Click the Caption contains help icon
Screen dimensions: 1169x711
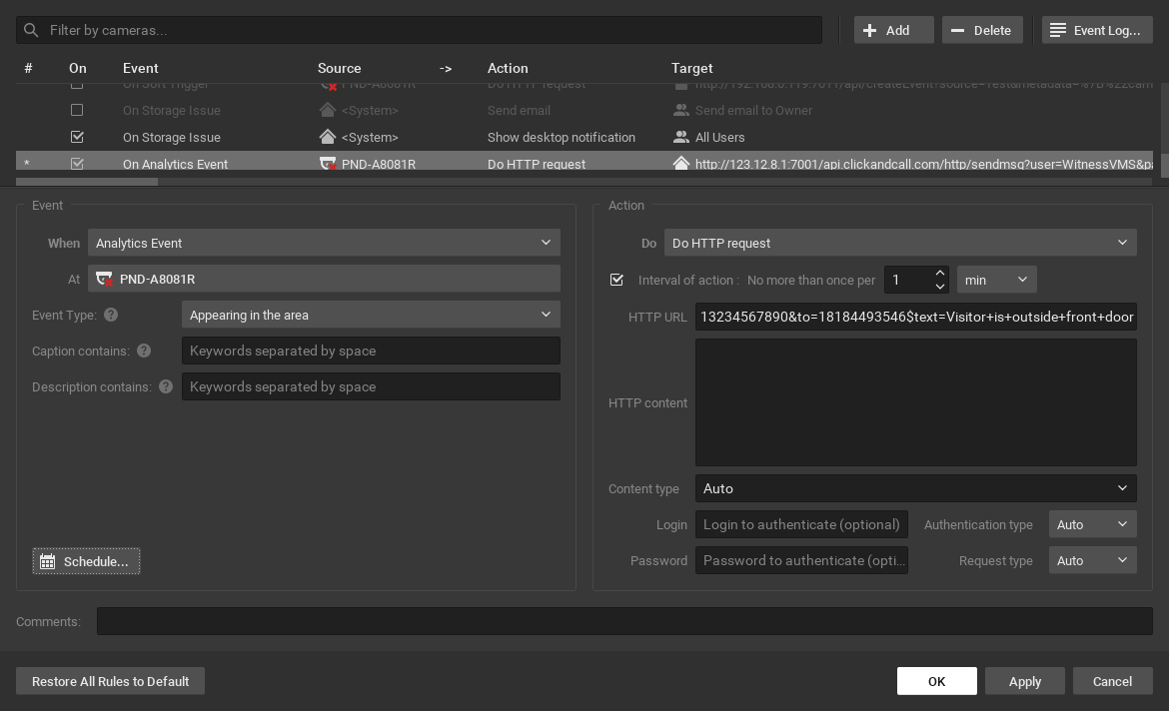[x=144, y=351]
